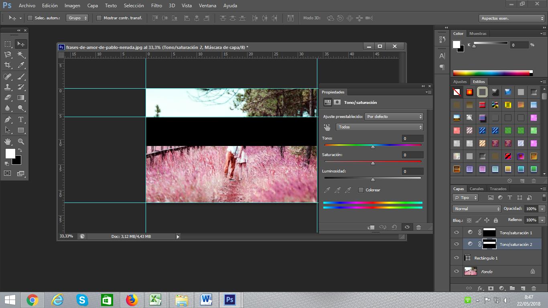Select the Magic Wand tool
Image resolution: width=548 pixels, height=308 pixels.
[21, 54]
